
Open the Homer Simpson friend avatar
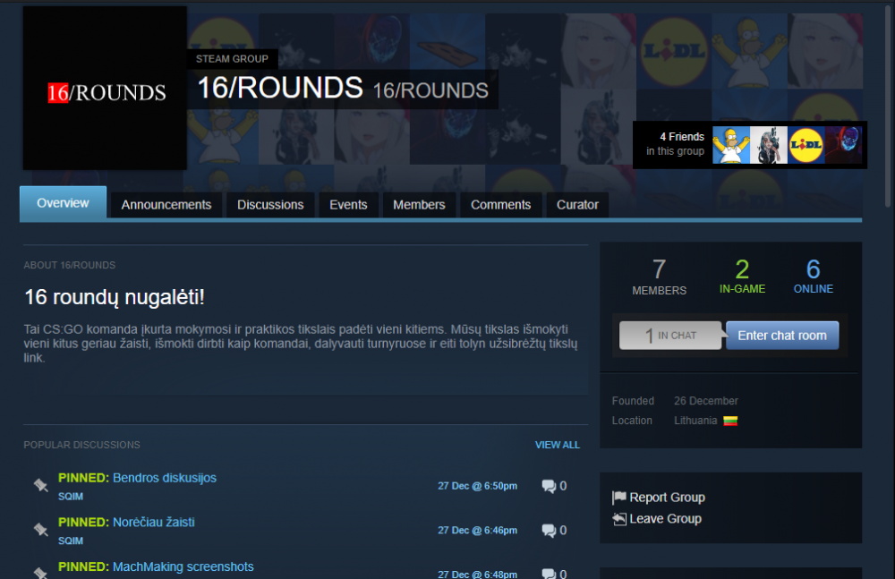[x=730, y=145]
